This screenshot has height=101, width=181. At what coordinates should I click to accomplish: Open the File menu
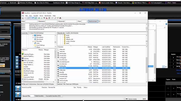pyautogui.click(x=23, y=16)
